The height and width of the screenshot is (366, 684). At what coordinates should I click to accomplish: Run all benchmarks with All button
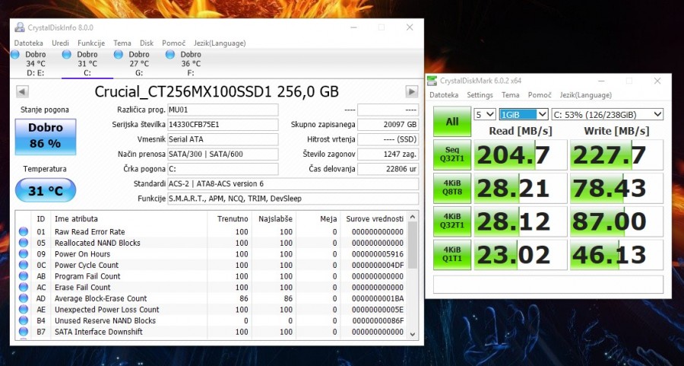(451, 121)
